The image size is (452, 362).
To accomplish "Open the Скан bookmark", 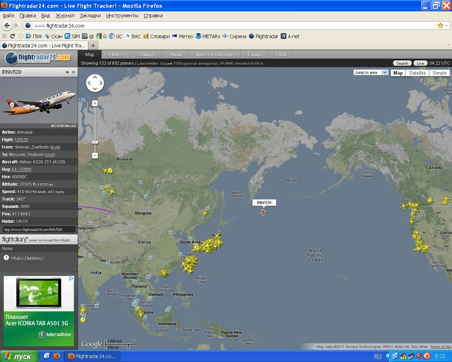I will click(x=53, y=36).
